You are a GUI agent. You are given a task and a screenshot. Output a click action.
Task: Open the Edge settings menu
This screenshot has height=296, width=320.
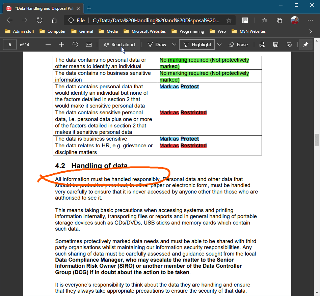(x=310, y=20)
